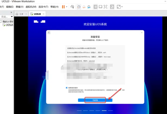167x114 pixels.
Task: Select the UOS20 tab
Action: [x=37, y=14]
